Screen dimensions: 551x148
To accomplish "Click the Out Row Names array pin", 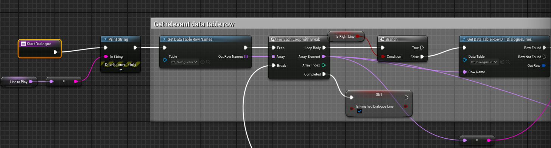I will (246, 57).
